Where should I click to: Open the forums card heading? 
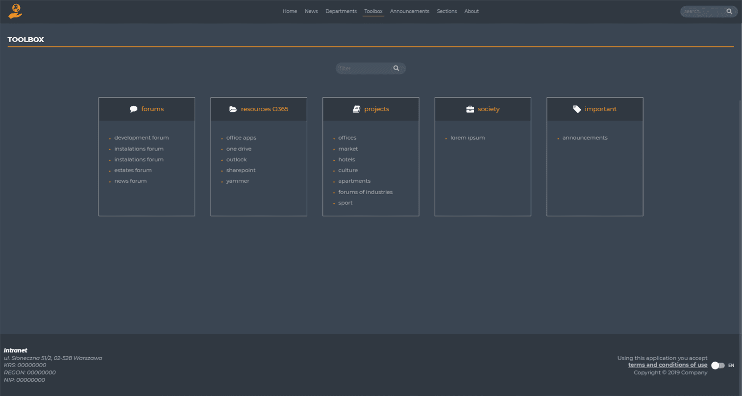point(152,109)
